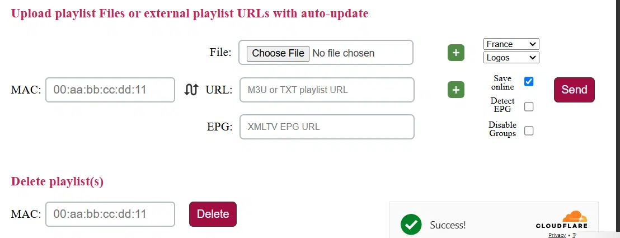The height and width of the screenshot is (238, 620).
Task: Click the Delete playlist(s) heading
Action: click(57, 181)
